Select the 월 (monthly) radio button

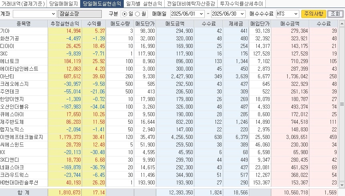139,14
